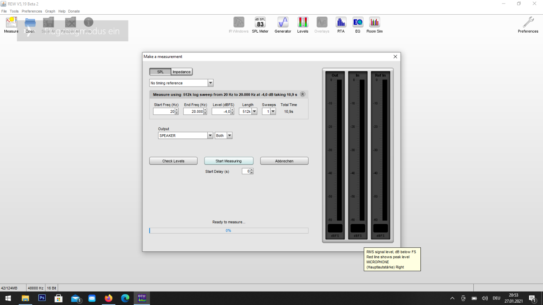Click the Start Freq input field

[x=164, y=112]
